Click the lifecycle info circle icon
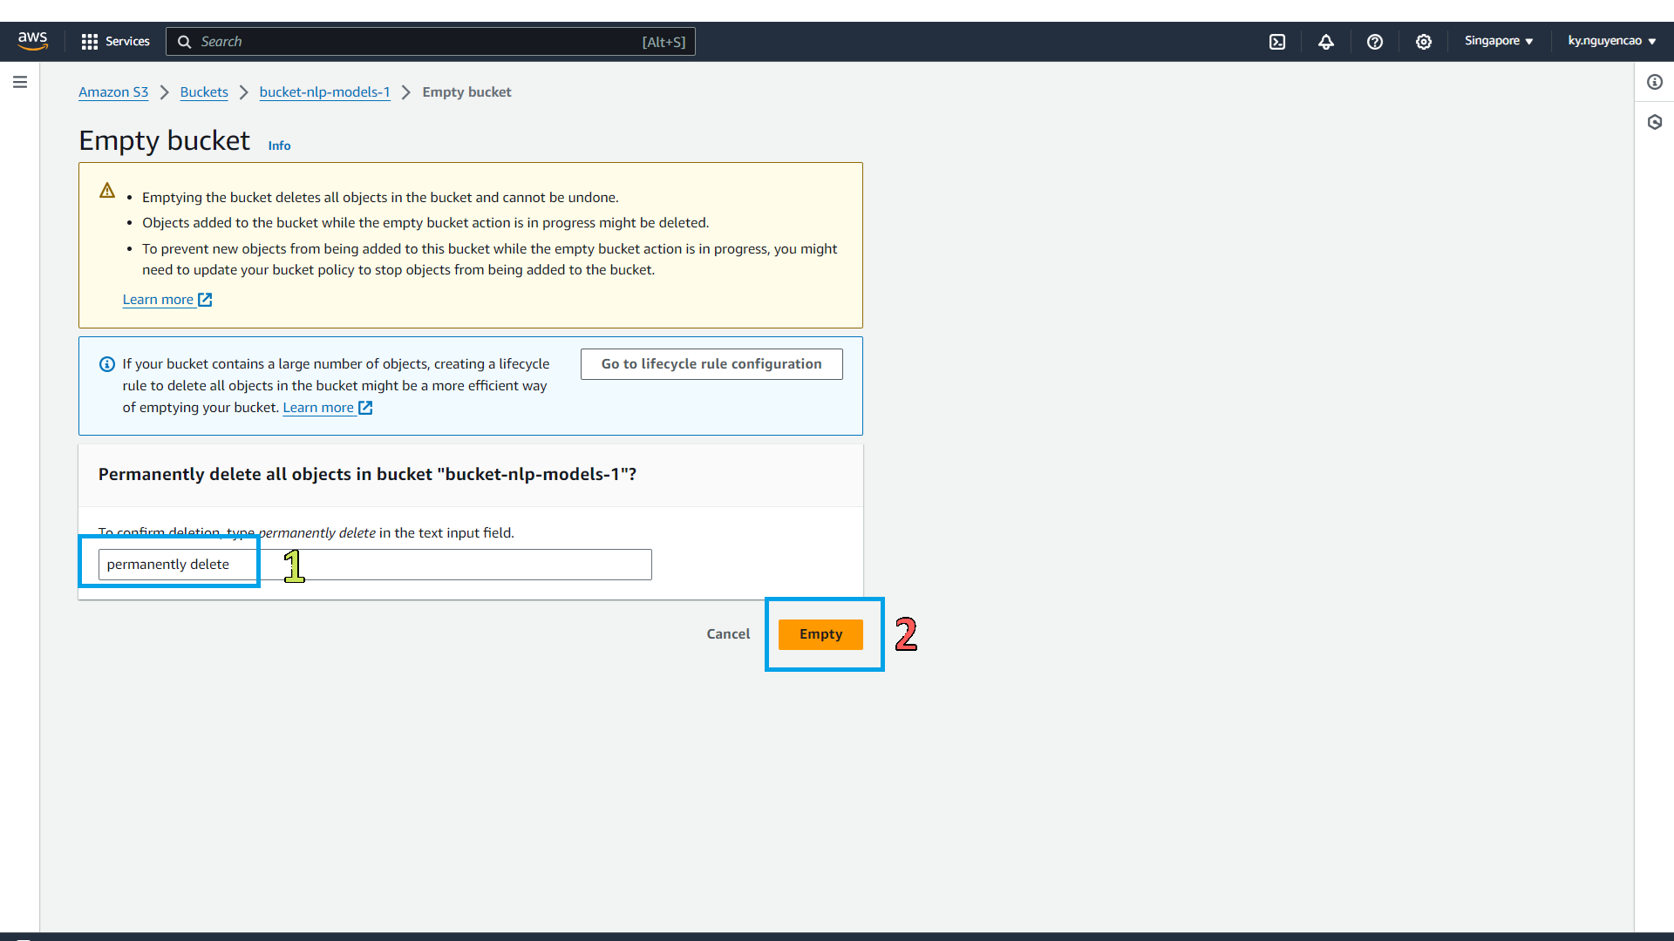1674x941 pixels. [x=107, y=364]
